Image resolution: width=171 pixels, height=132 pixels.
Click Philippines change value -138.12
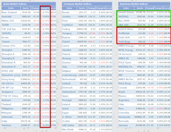35,108
